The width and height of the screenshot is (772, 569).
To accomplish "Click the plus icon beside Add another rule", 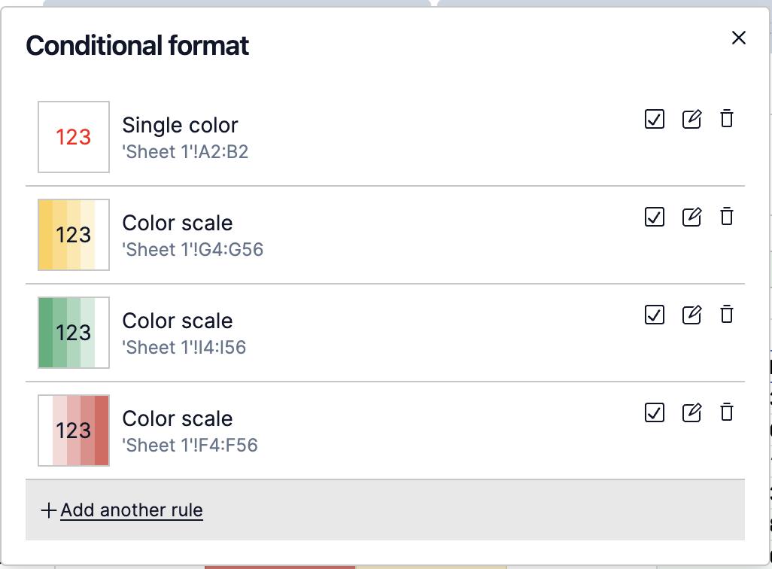I will [49, 510].
